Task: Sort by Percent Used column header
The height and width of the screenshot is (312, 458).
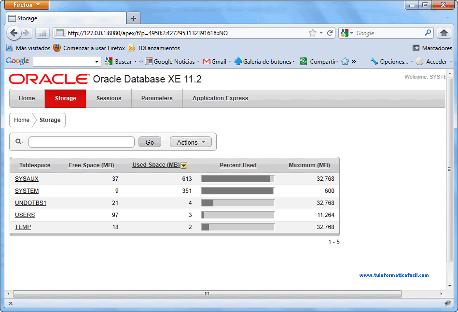Action: (x=238, y=165)
